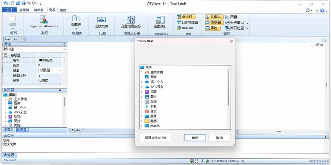Open the 默认值 combo box in 属性 panel
The width and height of the screenshot is (331, 165).
coord(35,49)
